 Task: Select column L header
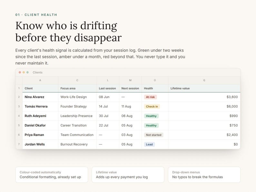coord(108,80)
